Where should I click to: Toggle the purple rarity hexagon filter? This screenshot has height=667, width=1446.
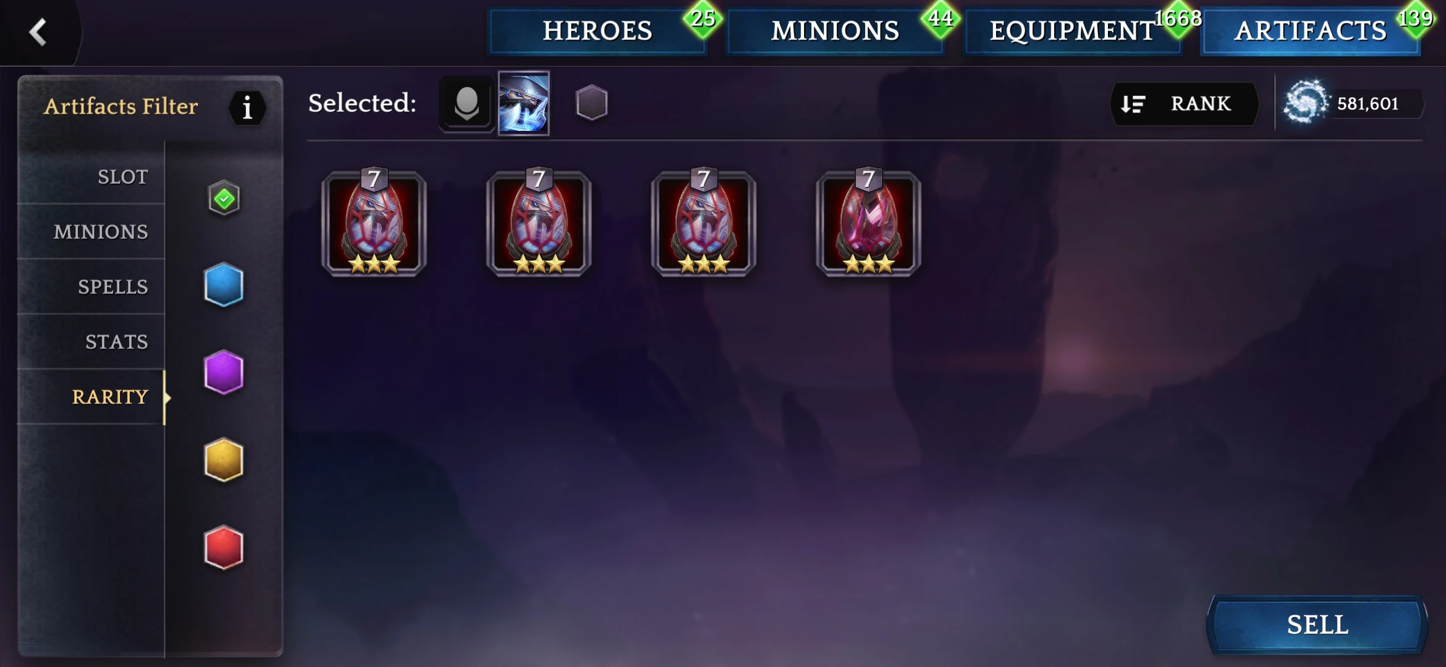[x=224, y=372]
